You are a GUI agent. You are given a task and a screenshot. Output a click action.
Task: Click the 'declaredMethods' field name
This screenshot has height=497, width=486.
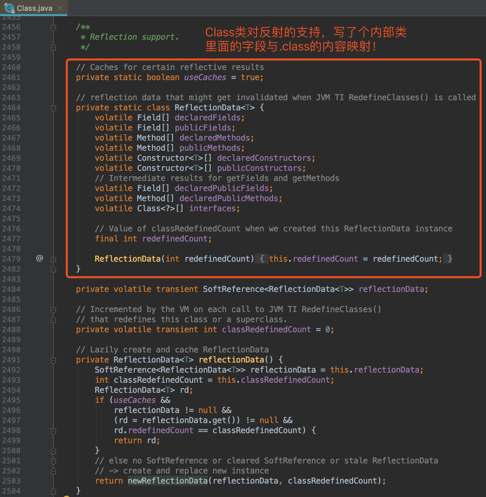point(215,138)
